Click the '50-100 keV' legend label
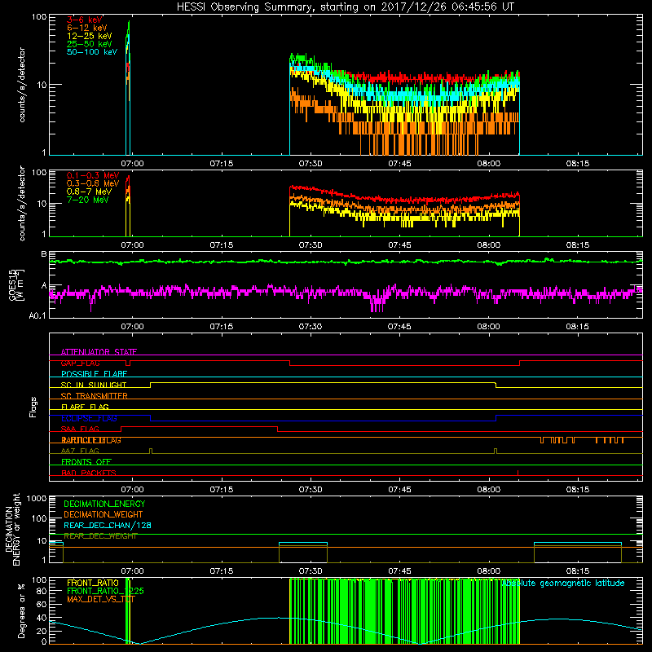 92,52
